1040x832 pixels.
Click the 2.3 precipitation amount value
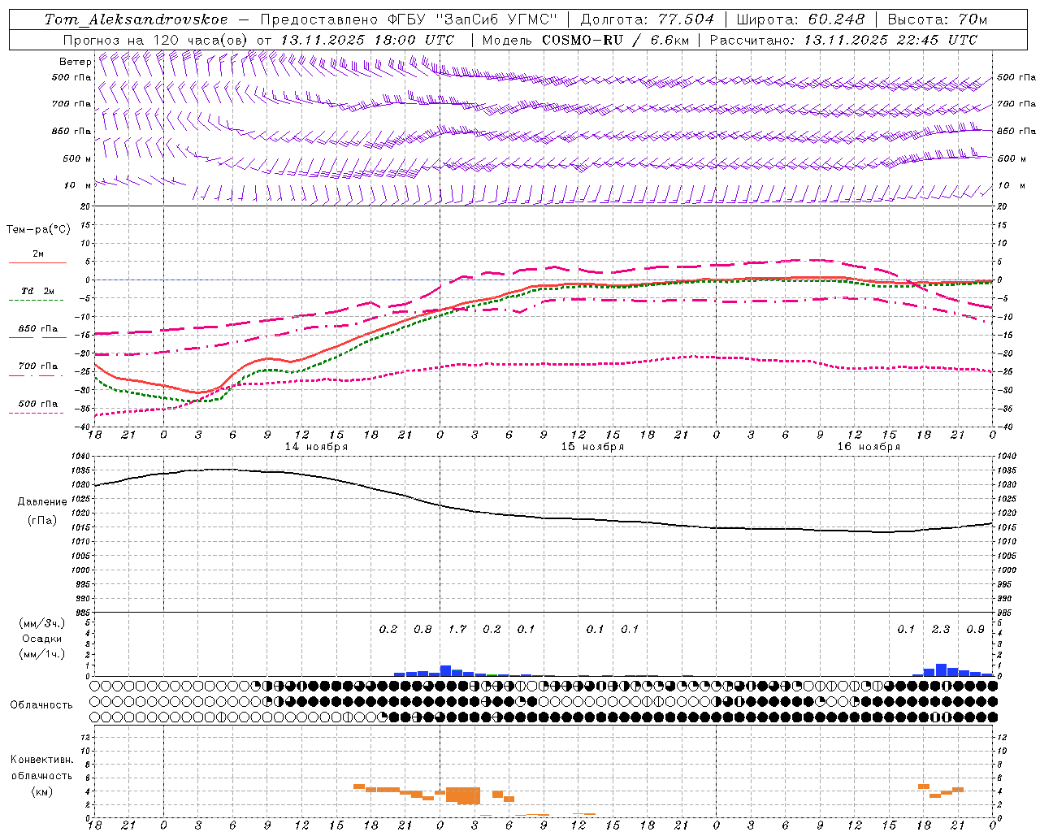[x=941, y=630]
